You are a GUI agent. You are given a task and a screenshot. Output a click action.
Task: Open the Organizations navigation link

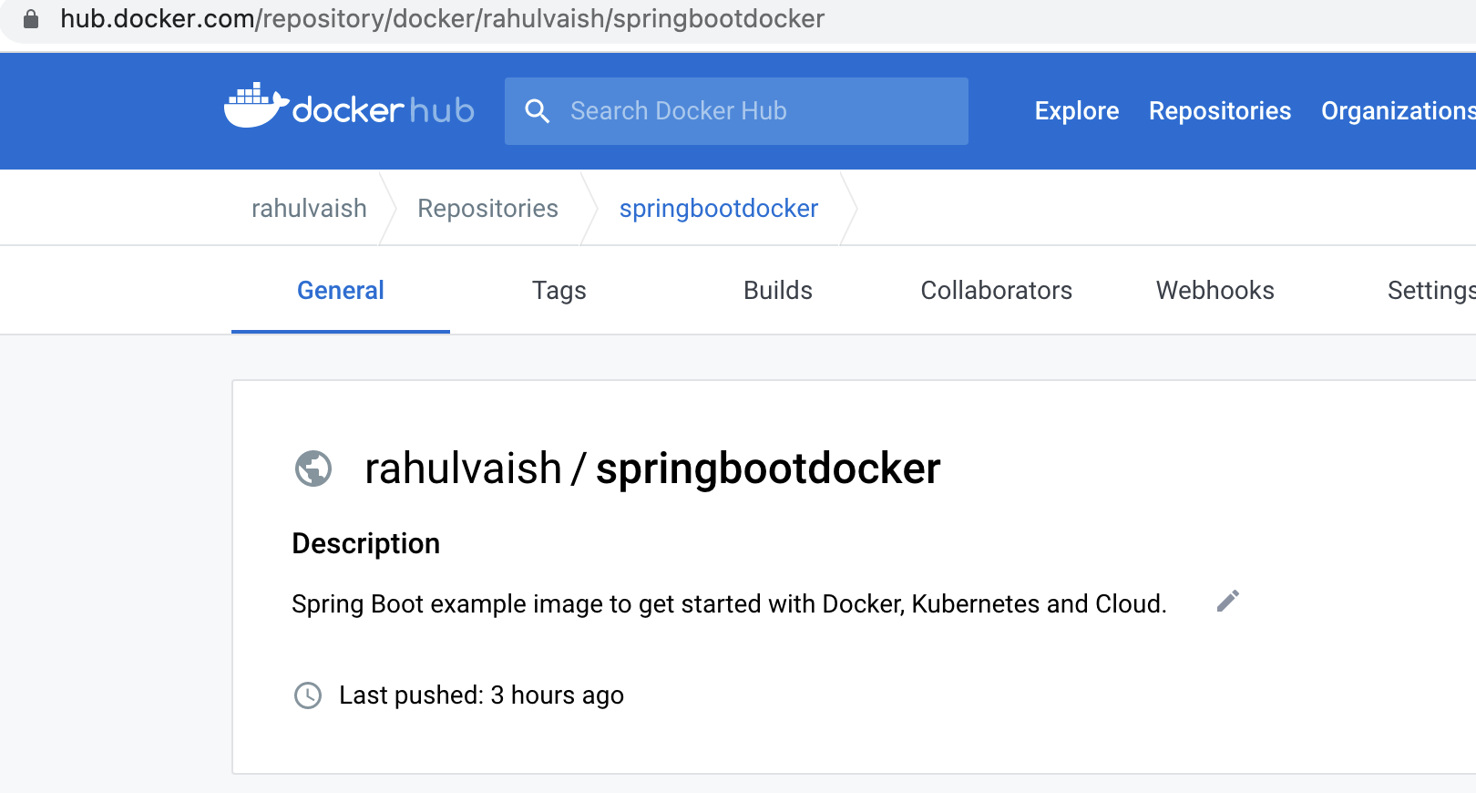point(1399,111)
